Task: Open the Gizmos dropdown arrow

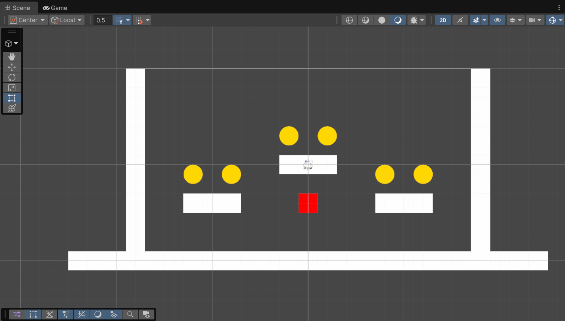Action: [x=560, y=20]
